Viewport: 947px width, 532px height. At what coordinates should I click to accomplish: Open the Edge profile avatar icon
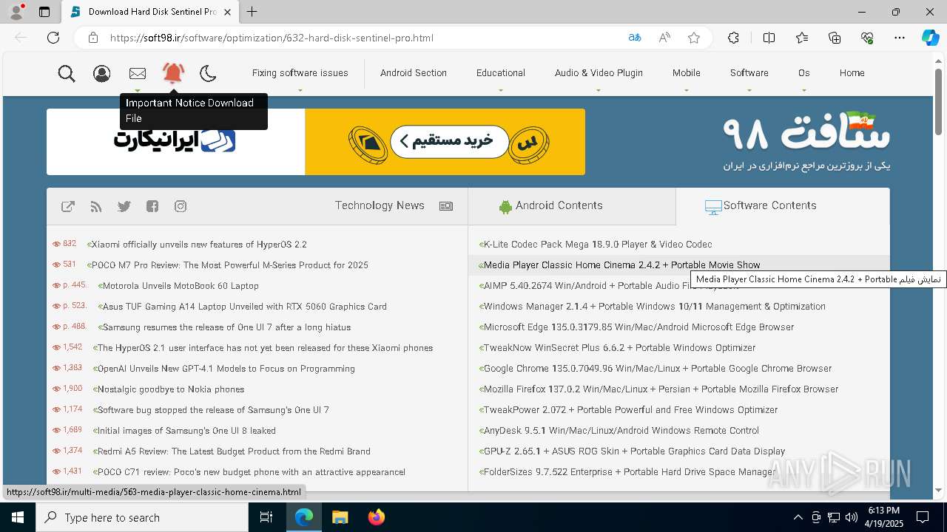point(16,12)
